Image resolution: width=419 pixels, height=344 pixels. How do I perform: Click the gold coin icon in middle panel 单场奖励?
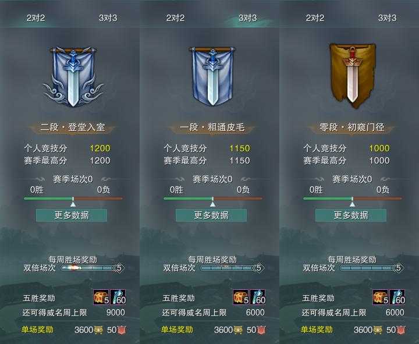pyautogui.click(x=237, y=330)
